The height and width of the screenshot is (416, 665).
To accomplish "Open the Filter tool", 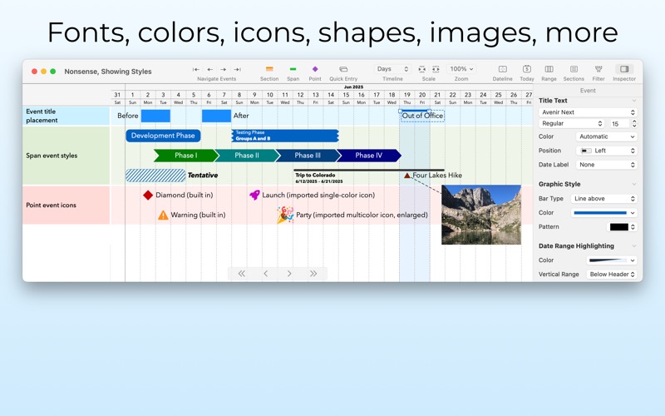I will tap(598, 69).
